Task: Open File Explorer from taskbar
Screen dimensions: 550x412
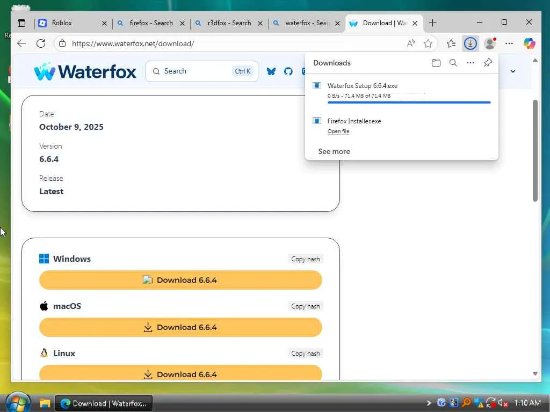Action: [45, 403]
